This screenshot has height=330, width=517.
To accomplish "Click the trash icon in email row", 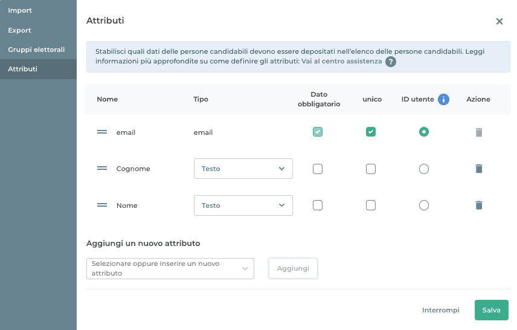I will pyautogui.click(x=479, y=132).
